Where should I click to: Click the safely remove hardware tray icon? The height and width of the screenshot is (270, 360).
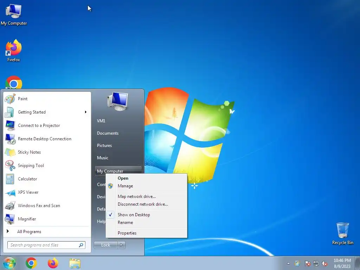pos(297,263)
